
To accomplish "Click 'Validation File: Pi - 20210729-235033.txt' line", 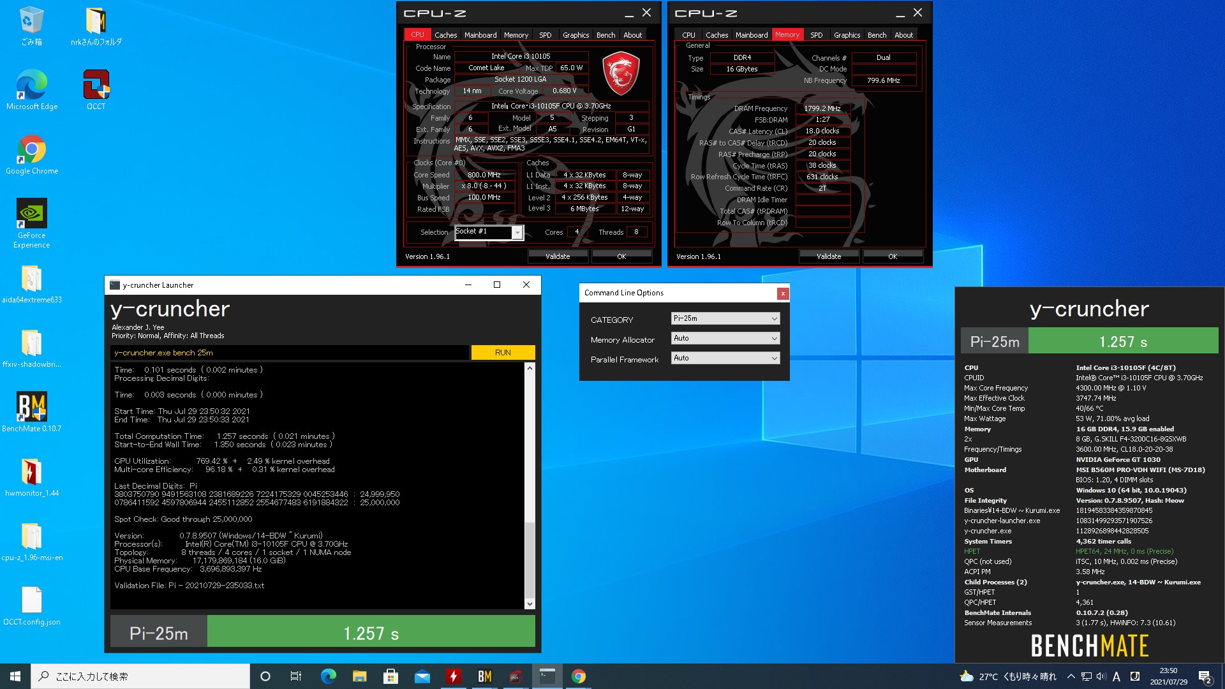I will [189, 585].
